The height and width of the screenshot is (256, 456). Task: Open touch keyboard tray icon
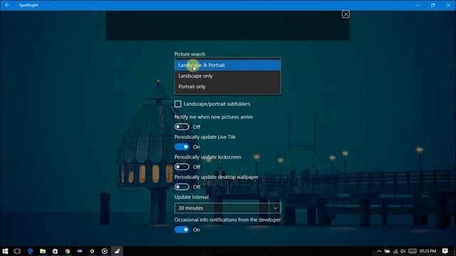point(413,251)
